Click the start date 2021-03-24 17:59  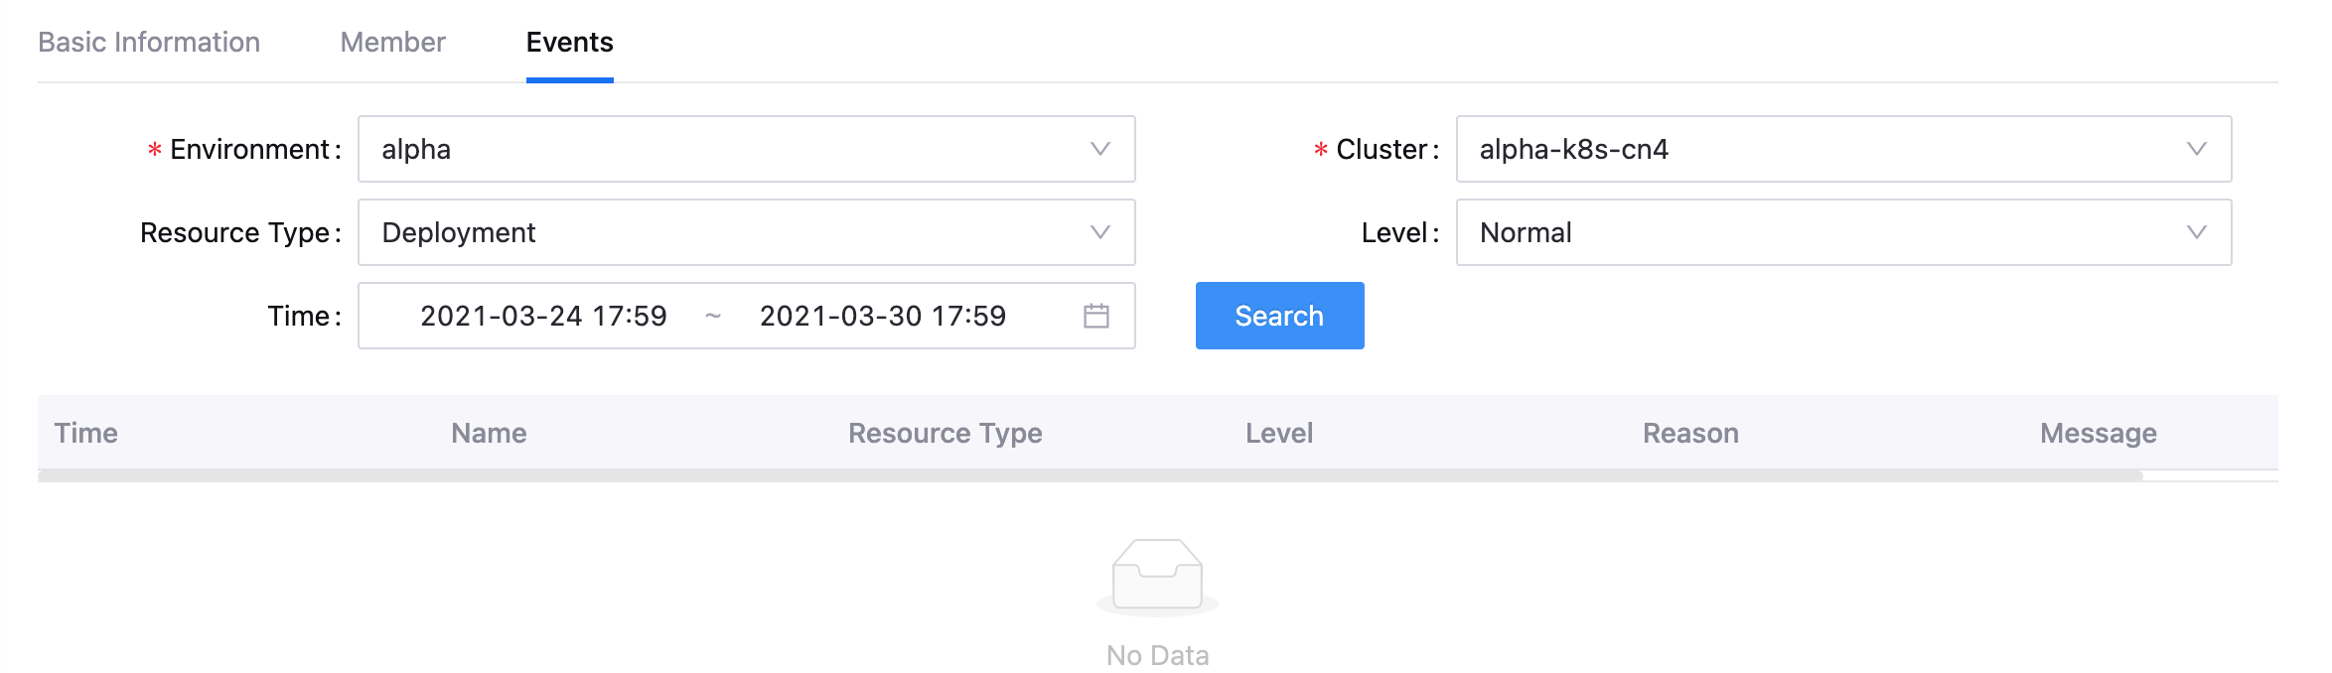pos(543,316)
